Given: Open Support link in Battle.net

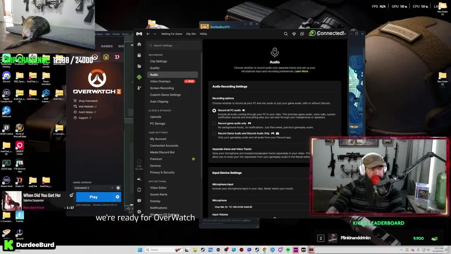Looking at the screenshot, I should pyautogui.click(x=82, y=118).
